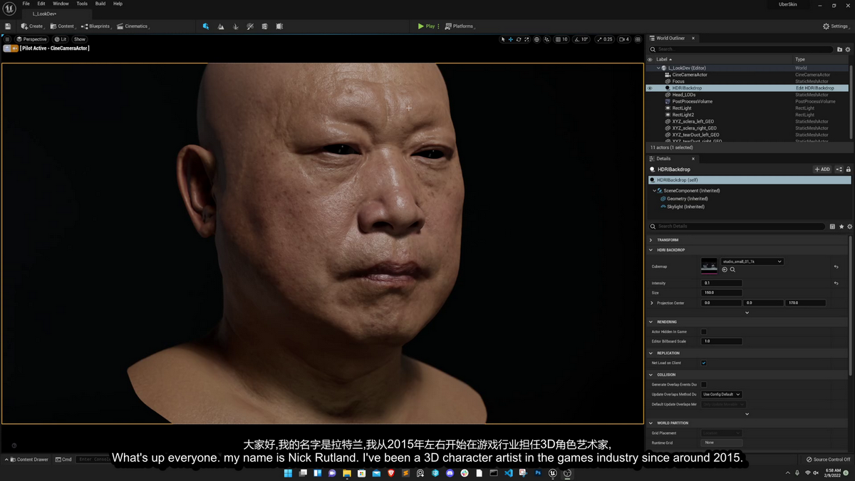
Task: Uncheck the Net Load on Client checkbox
Action: (x=704, y=363)
